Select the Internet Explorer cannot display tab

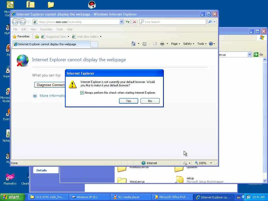pyautogui.click(x=51, y=44)
